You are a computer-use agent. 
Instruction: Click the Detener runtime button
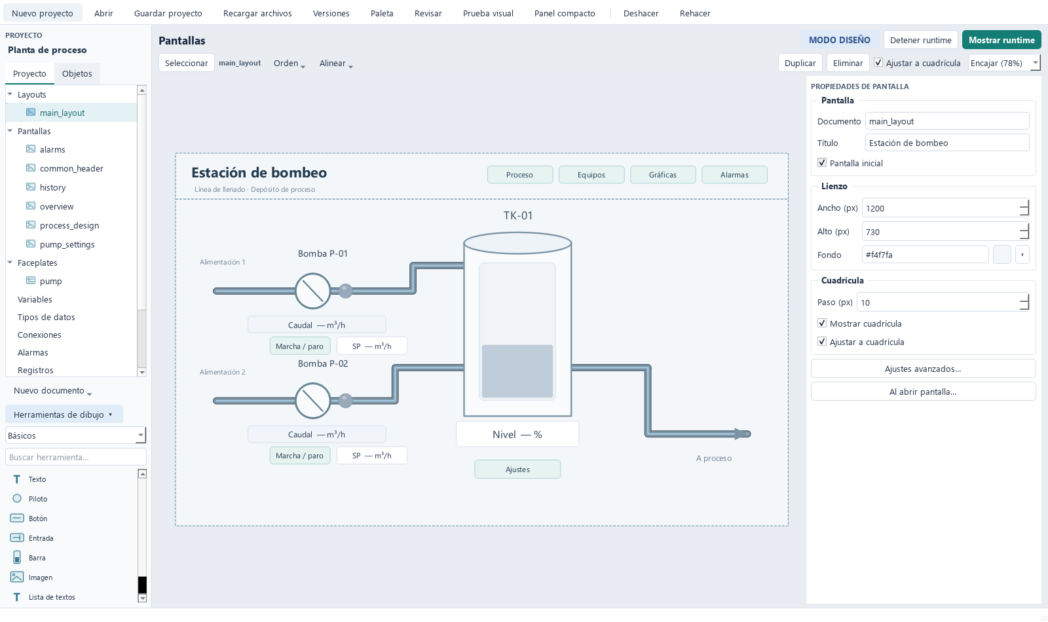point(920,40)
